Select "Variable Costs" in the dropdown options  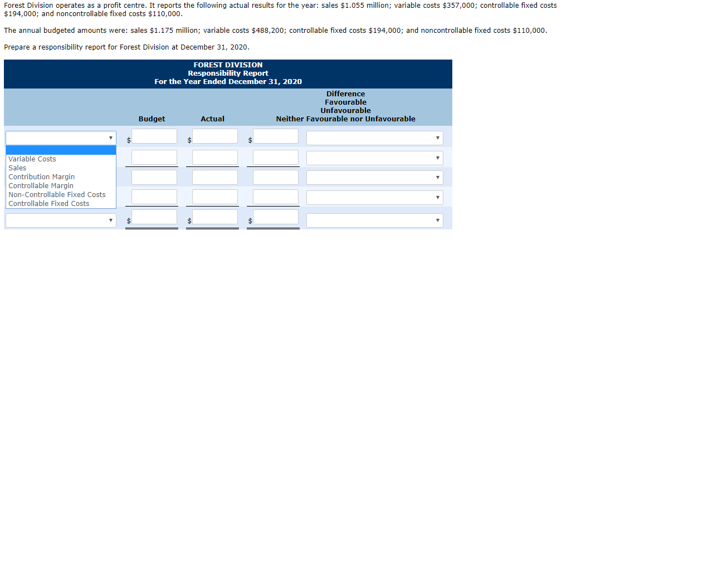pos(32,159)
